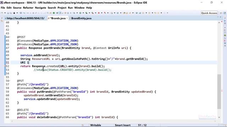
Task: Collapse the @POST method fold at line 44
Action: point(10,37)
